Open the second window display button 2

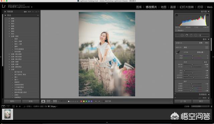[x=8, y=106]
